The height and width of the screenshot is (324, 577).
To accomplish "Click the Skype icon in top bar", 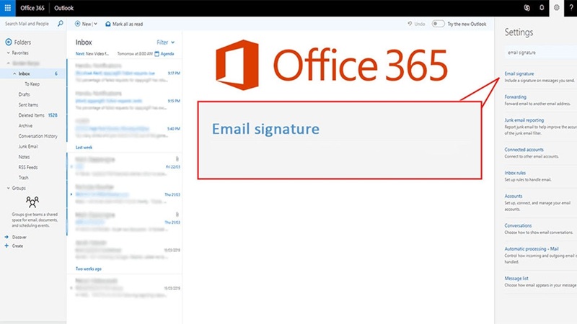I will pyautogui.click(x=527, y=8).
